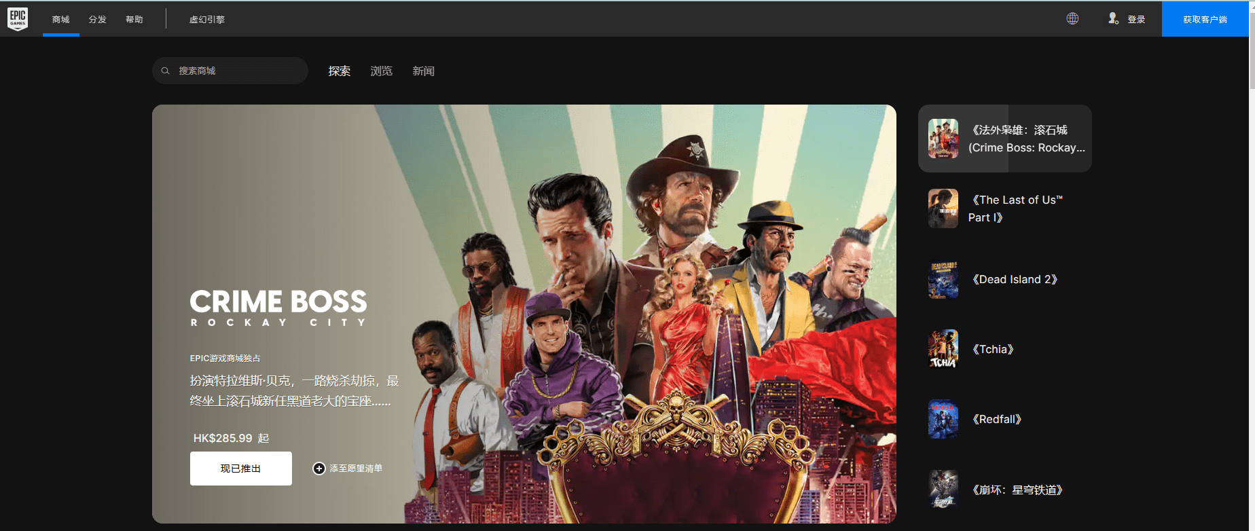This screenshot has width=1255, height=531.
Task: Click the 《Tchia》 title text
Action: 993,349
